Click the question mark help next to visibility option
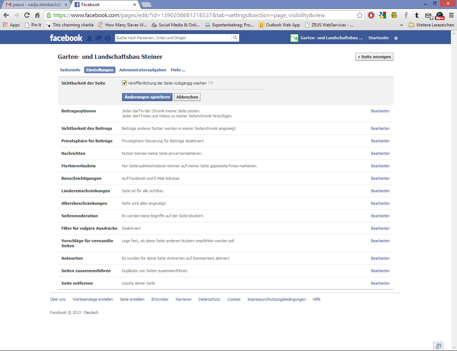 (x=211, y=83)
